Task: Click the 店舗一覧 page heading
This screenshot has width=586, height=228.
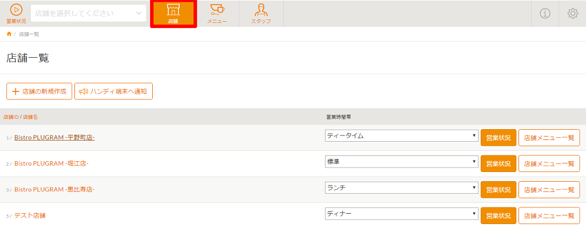Action: (28, 58)
